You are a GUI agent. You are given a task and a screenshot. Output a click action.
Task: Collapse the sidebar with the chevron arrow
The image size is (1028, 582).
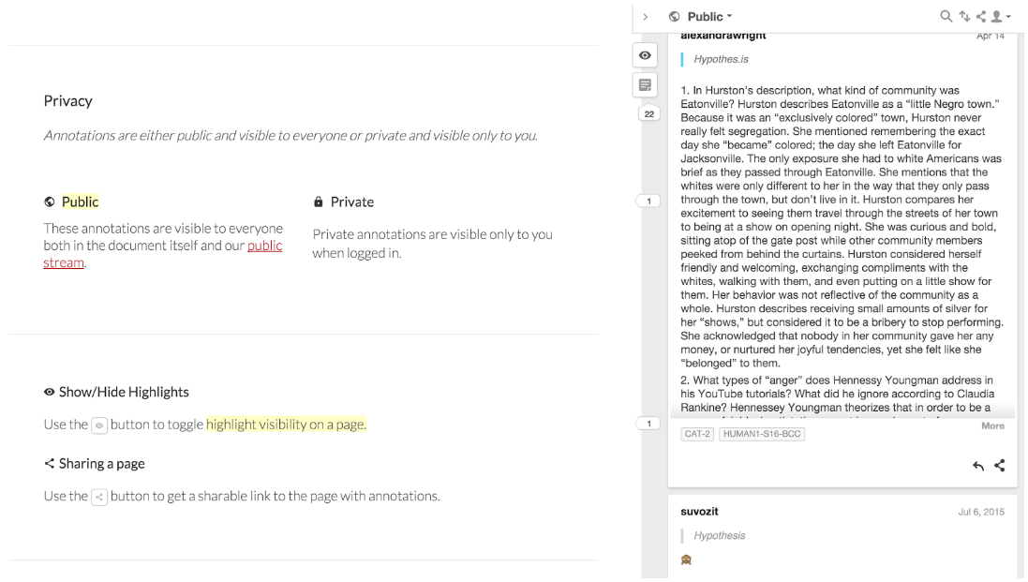tap(648, 16)
